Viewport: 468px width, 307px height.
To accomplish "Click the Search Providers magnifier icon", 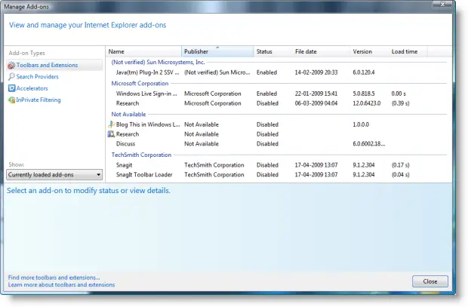I will coord(11,77).
